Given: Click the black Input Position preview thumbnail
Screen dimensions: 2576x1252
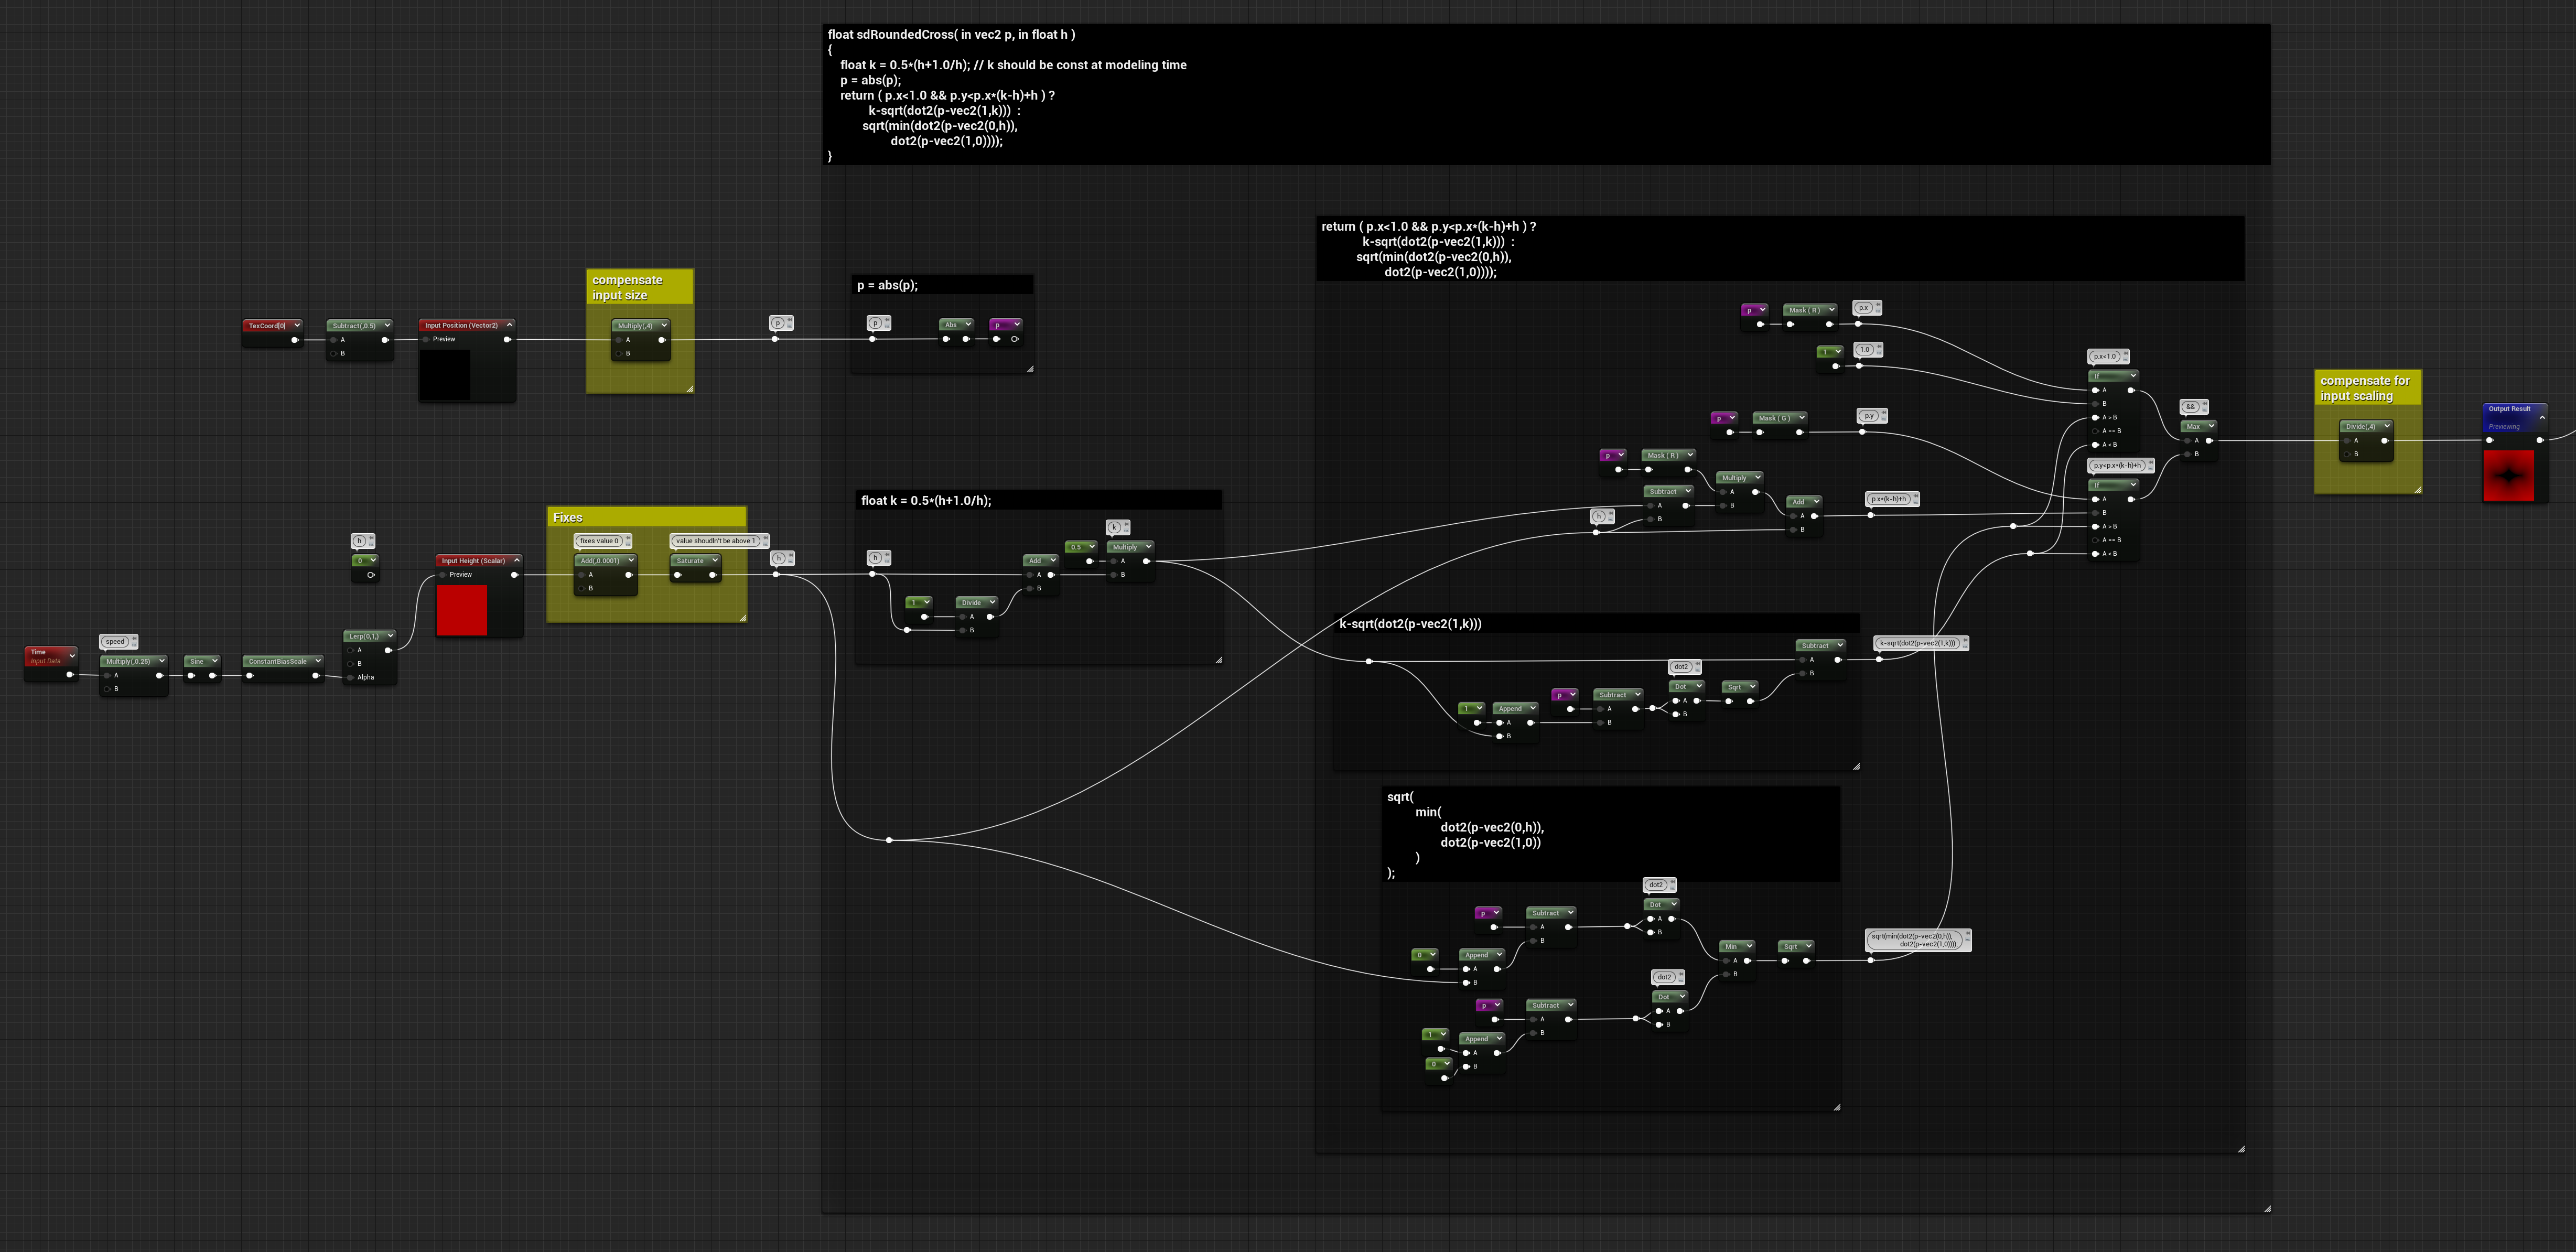Looking at the screenshot, I should 444,375.
